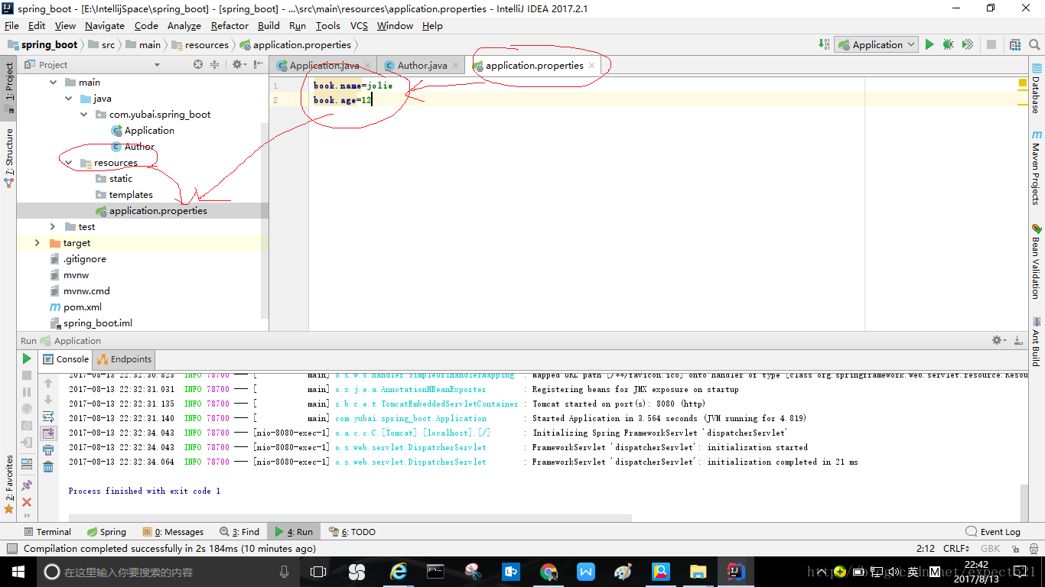Run Application with coverage

[x=968, y=44]
